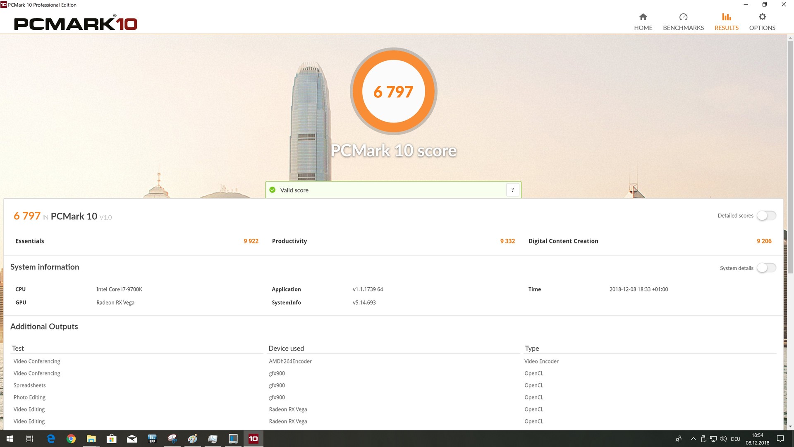Open the notification action center
Image resolution: width=794 pixels, height=447 pixels.
[x=780, y=439]
